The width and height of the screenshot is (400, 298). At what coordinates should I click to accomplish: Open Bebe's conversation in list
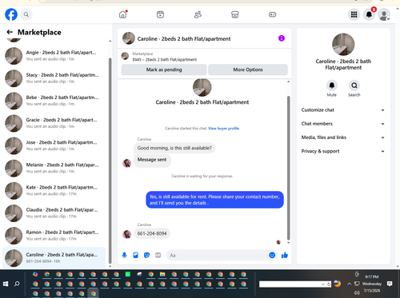pos(54,101)
